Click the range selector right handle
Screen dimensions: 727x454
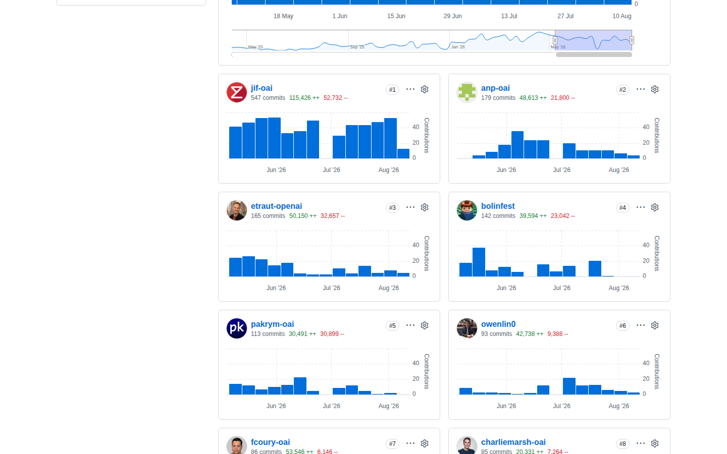632,40
